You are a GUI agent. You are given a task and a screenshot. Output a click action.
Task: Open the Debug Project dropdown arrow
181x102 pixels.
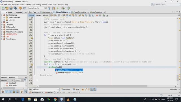click(x=65, y=8)
